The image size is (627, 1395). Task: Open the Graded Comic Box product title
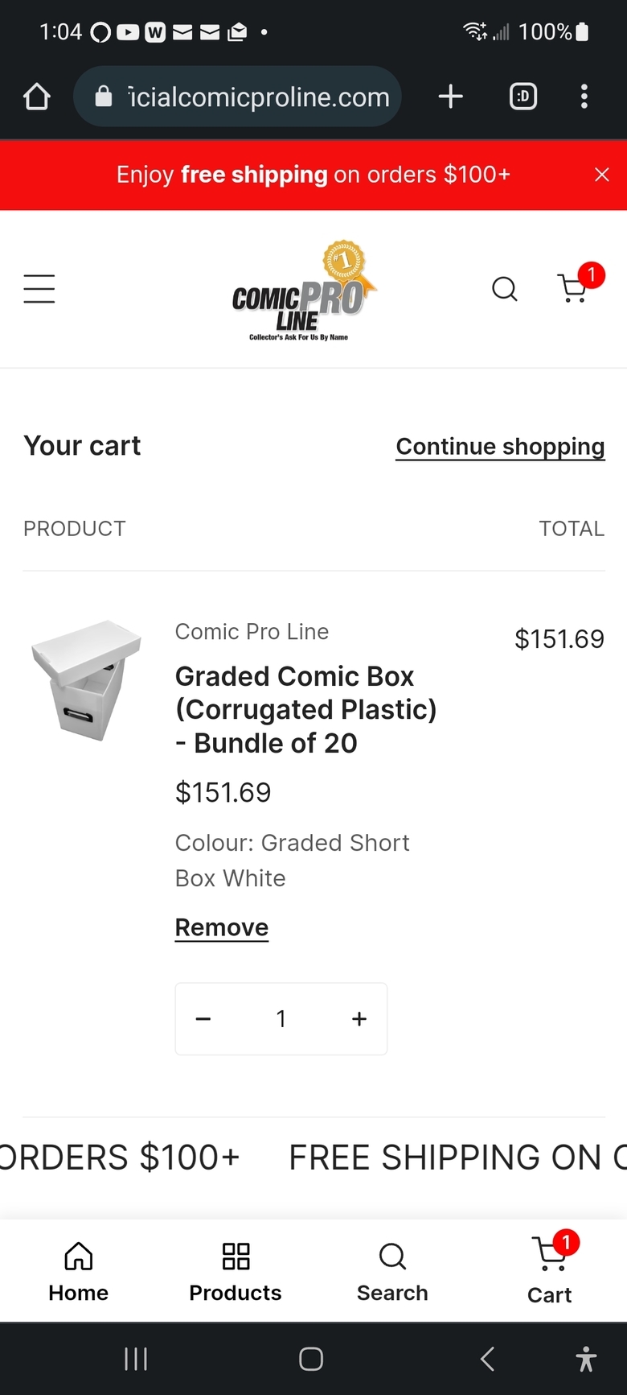click(305, 709)
